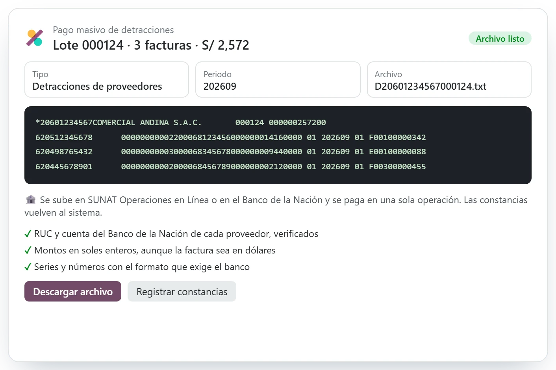The image size is (556, 370).
Task: Click the checkmark beside Series y números
Action: tap(28, 267)
